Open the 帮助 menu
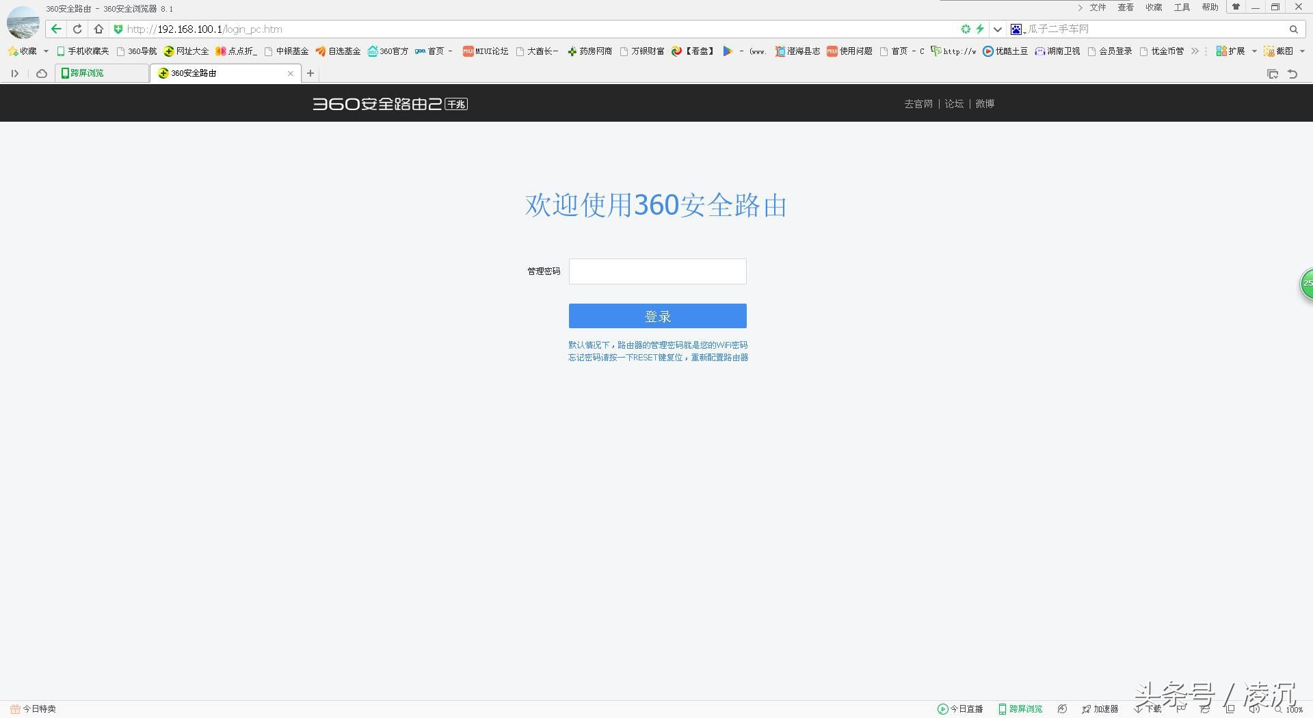Screen dimensions: 1313x718 (1210, 8)
